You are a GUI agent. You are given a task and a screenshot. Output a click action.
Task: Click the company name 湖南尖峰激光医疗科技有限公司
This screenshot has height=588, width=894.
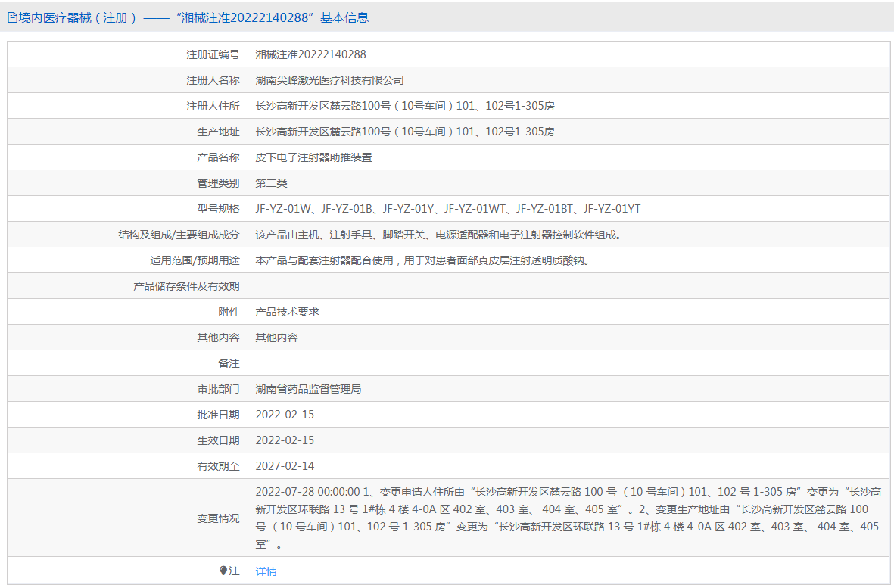pos(329,80)
